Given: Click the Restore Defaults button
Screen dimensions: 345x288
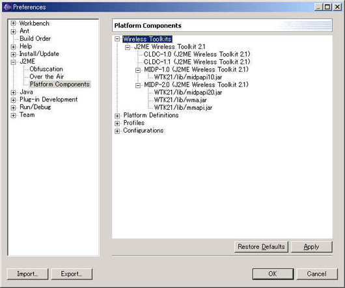Looking at the screenshot, I should pyautogui.click(x=261, y=247).
